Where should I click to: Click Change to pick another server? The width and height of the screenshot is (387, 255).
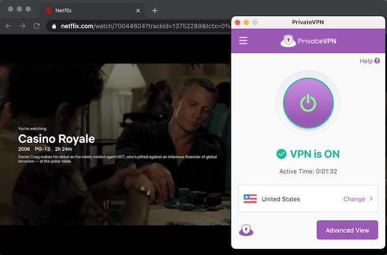point(354,199)
